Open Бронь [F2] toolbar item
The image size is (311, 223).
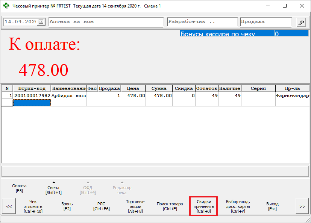click(67, 206)
